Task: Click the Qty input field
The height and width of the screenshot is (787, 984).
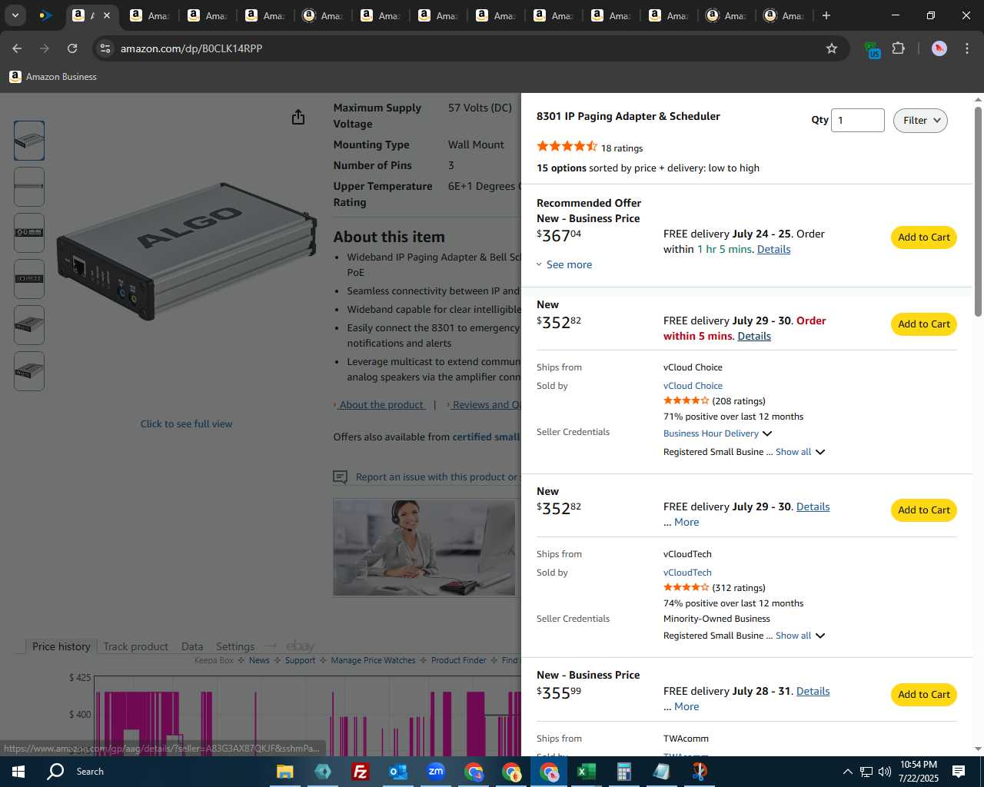Action: 857,120
